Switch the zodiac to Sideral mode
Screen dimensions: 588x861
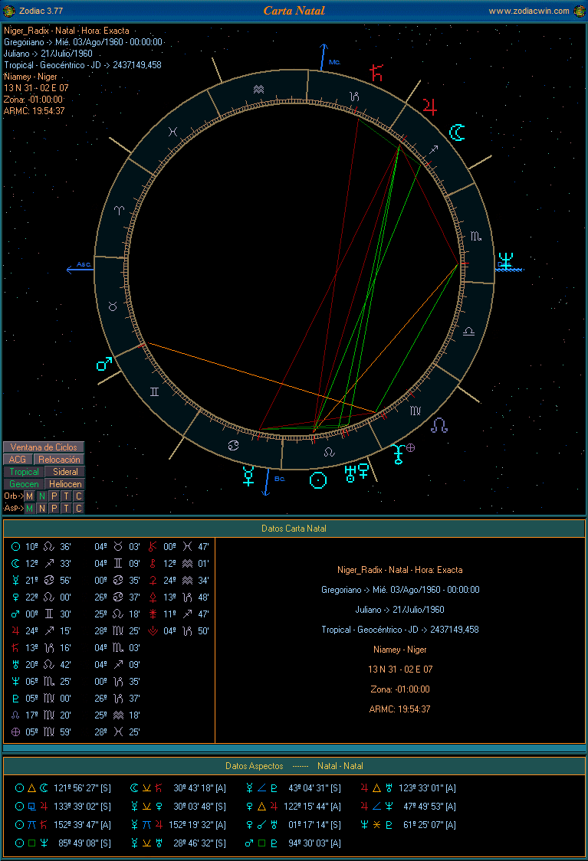pos(65,472)
